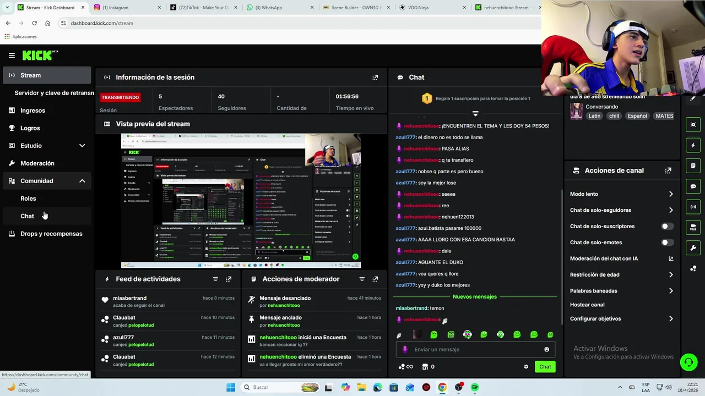The height and width of the screenshot is (396, 705).
Task: Click the Nuevos mensajes indicator
Action: 475,297
